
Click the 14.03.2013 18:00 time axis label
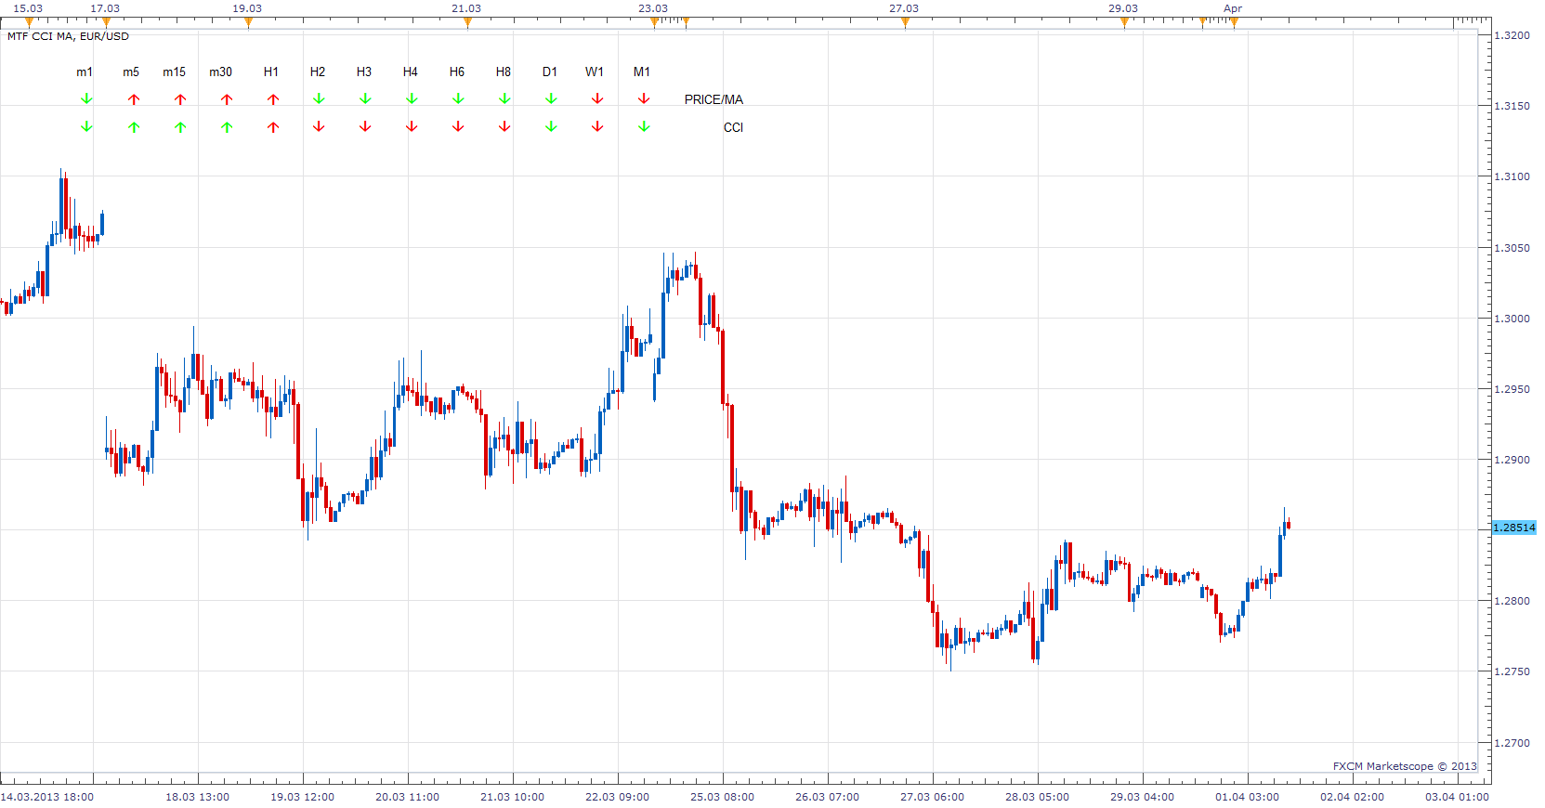pyautogui.click(x=47, y=797)
